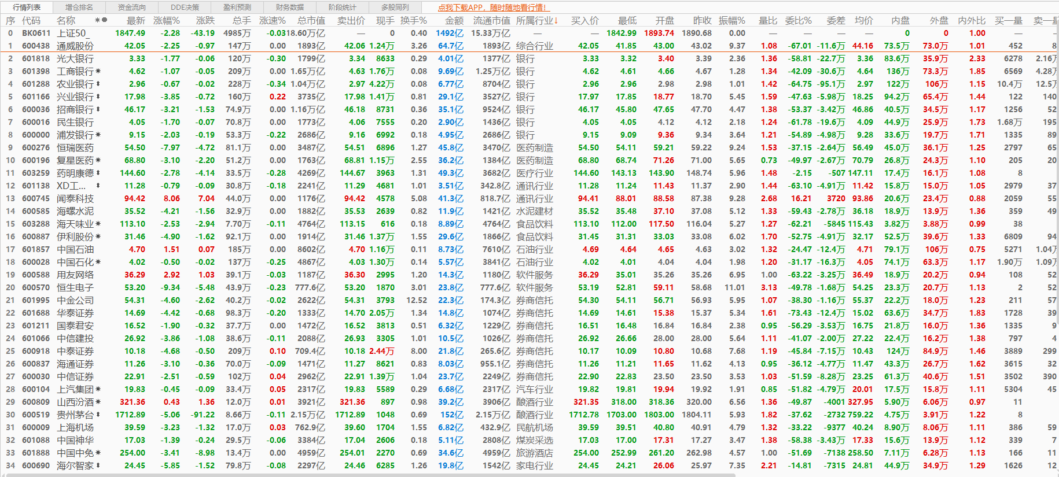
Task: Open the 增仓排名 tab
Action: click(79, 8)
